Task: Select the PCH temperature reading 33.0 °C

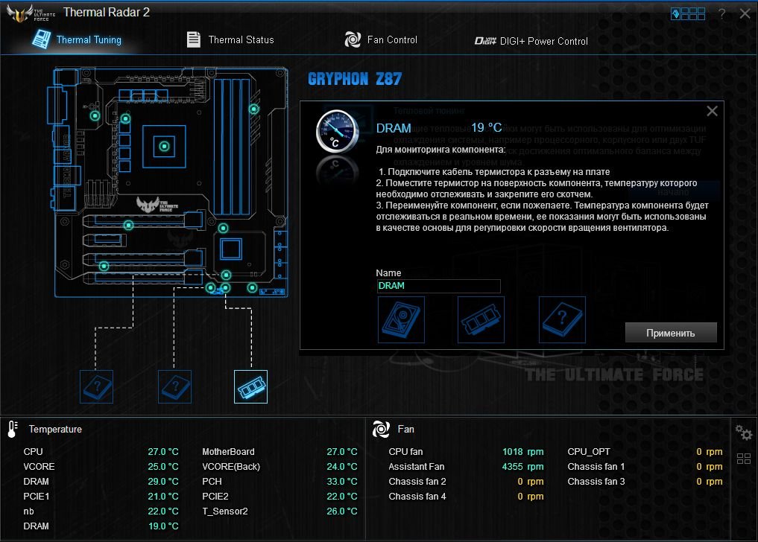Action: pyautogui.click(x=342, y=482)
